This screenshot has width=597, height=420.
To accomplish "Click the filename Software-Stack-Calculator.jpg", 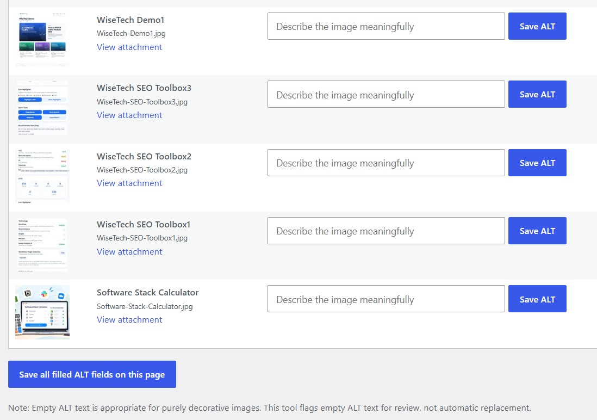I will pyautogui.click(x=145, y=306).
